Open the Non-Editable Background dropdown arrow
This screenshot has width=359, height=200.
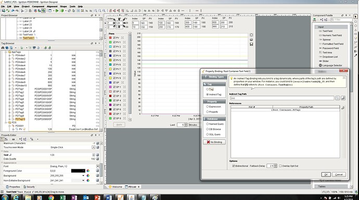click(83, 181)
